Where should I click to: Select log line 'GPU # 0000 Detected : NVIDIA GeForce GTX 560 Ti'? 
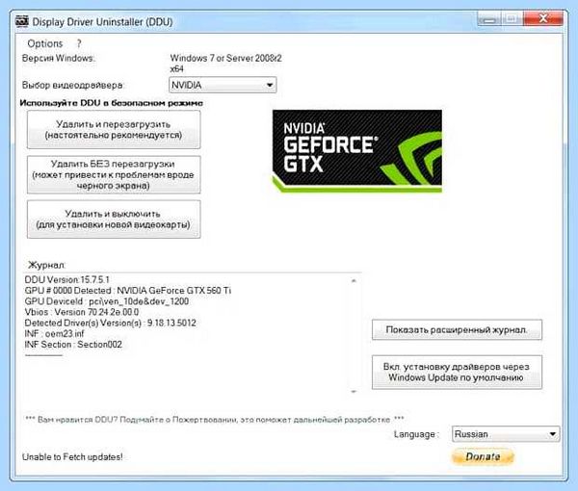click(x=128, y=290)
